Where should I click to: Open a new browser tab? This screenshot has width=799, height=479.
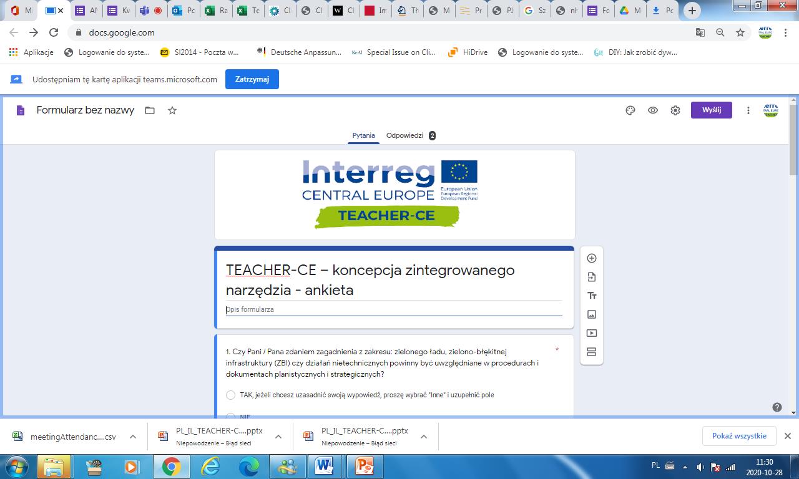(692, 11)
